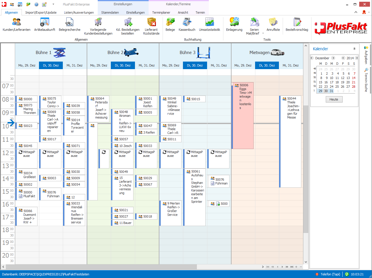Click the Mietwagen resource header
Image resolution: width=372 pixels, height=278 pixels.
[x=267, y=53]
